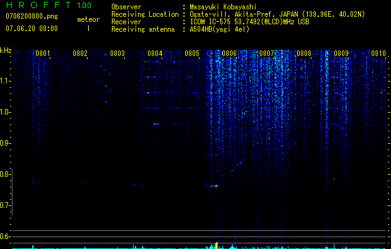This screenshot has width=391, height=249.
Task: Click the 1.1 kHz axis label
Action: [x=4, y=81]
